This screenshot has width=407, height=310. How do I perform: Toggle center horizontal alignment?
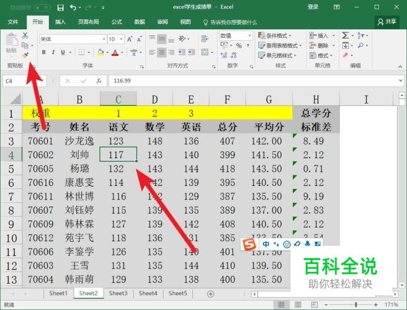coord(162,52)
